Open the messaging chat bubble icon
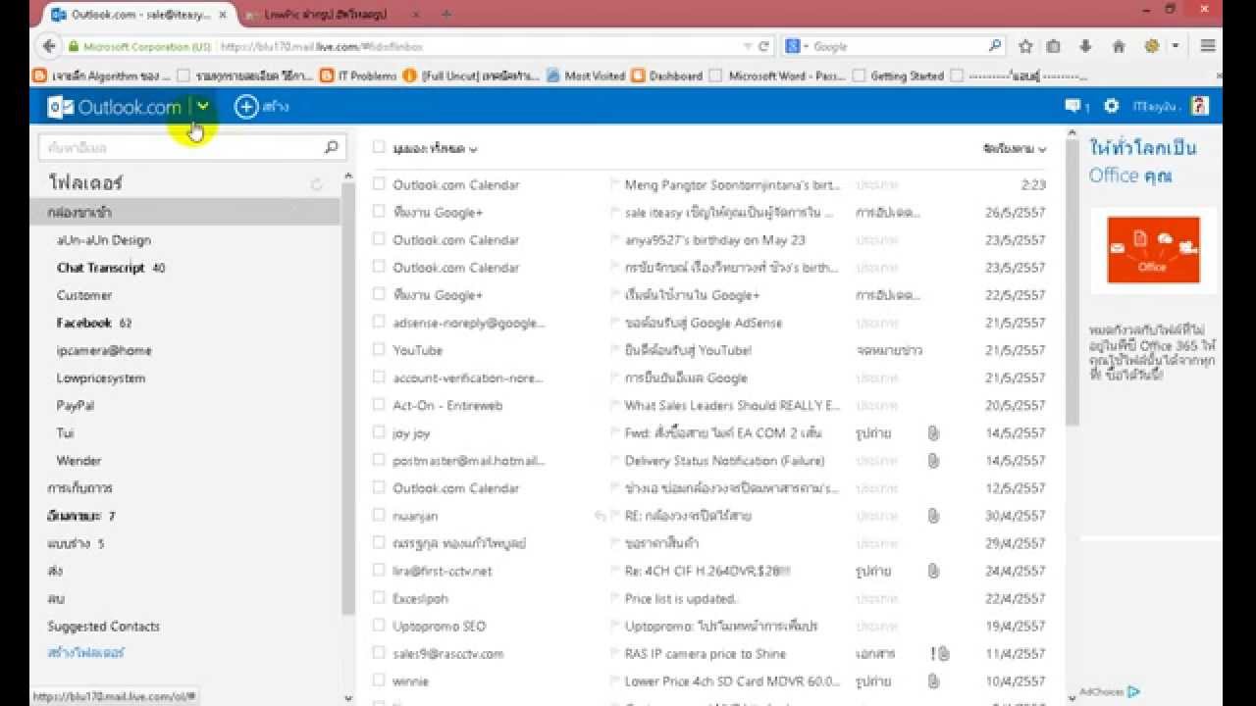The image size is (1256, 706). point(1073,106)
